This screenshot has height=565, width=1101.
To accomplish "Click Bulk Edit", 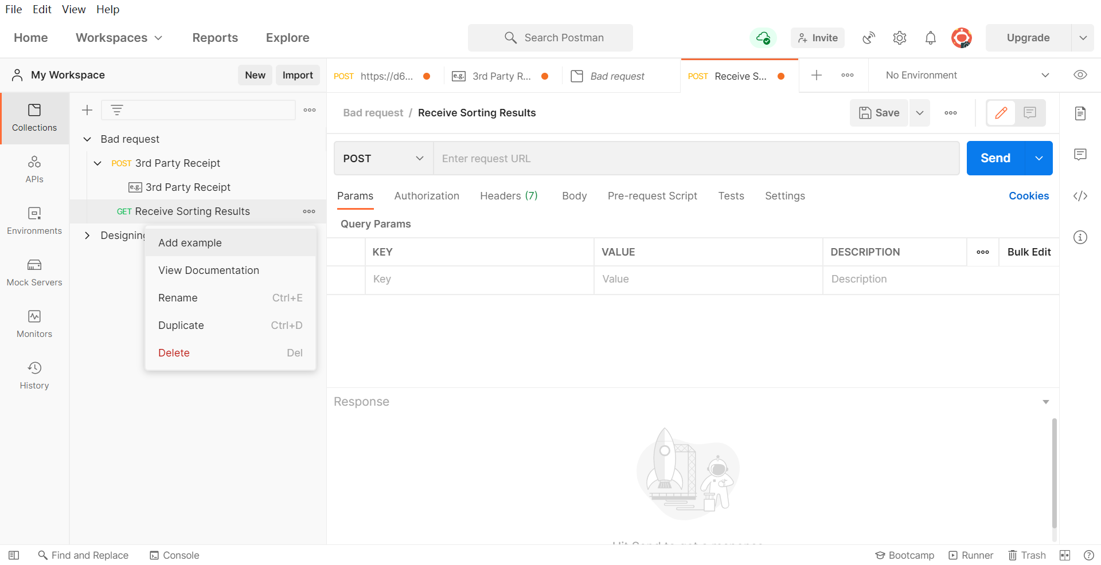I will (x=1029, y=252).
